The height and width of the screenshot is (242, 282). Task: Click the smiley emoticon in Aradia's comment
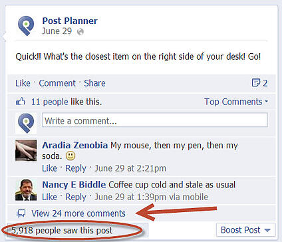(70, 156)
